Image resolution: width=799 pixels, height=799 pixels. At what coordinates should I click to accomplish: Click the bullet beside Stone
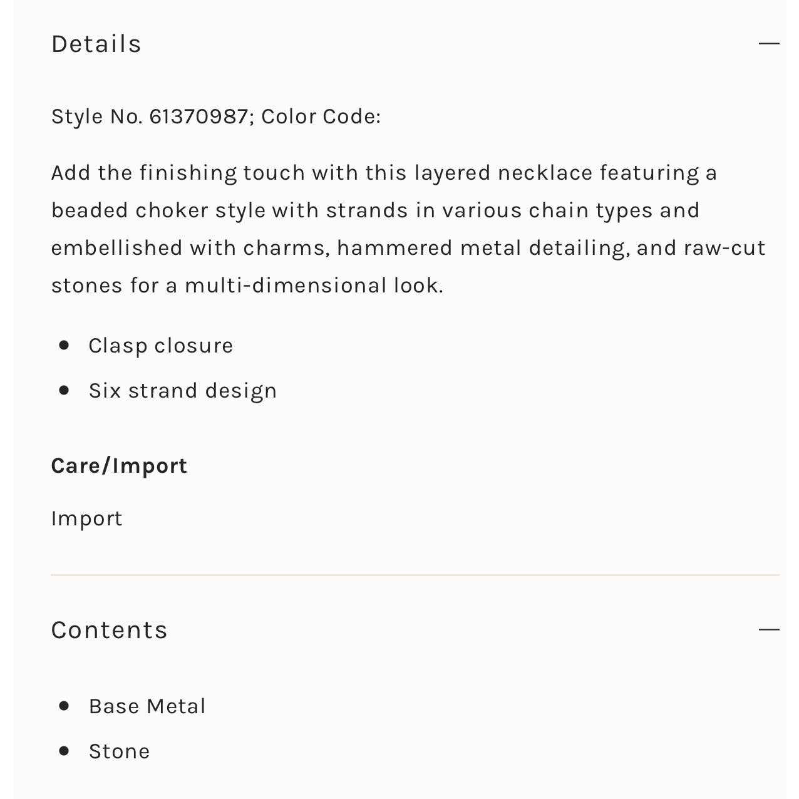[x=64, y=751]
